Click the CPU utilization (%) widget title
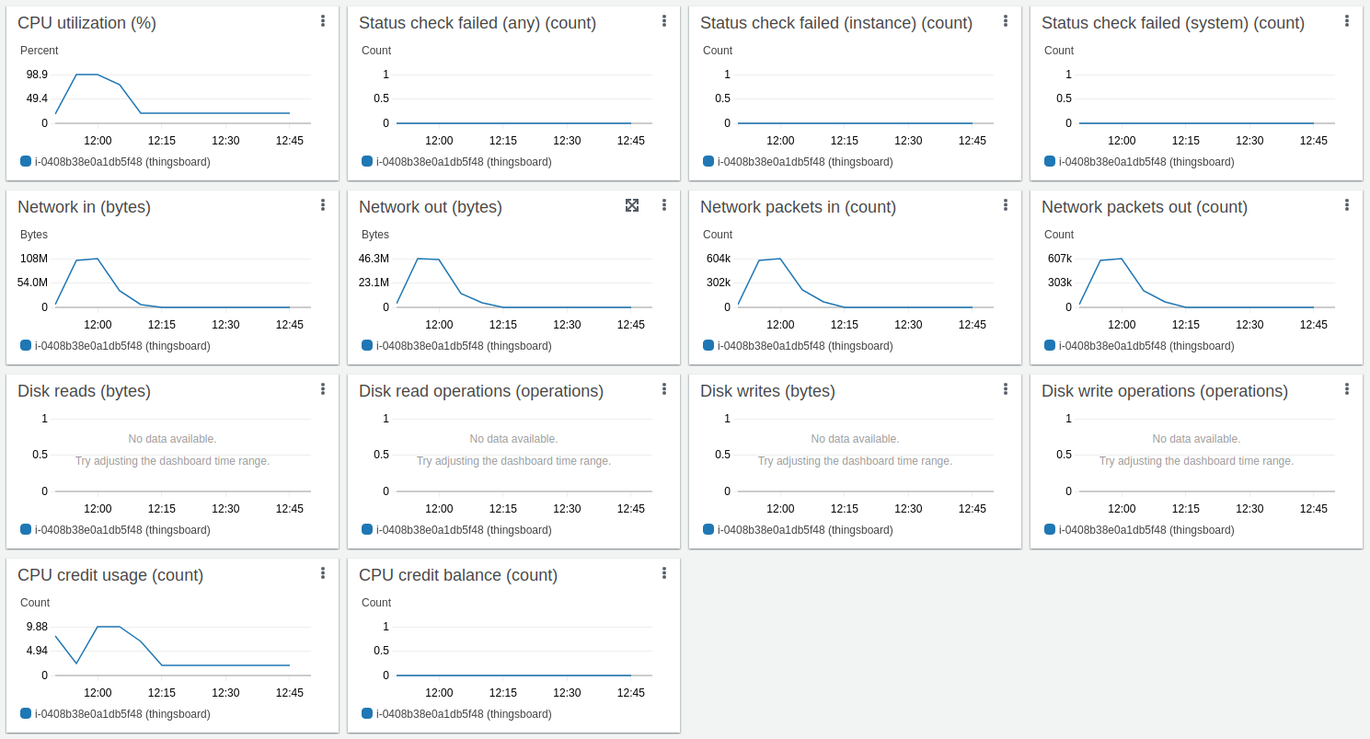The width and height of the screenshot is (1370, 739). (x=86, y=23)
